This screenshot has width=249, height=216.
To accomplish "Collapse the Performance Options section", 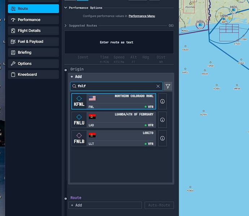I will (66, 8).
